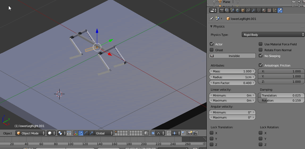
Task: Open the Particles properties tab
Action: pos(275,10)
